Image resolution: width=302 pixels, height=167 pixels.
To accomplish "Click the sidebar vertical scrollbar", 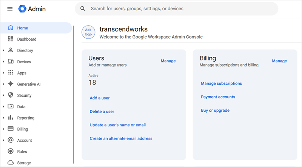I will coord(74,94).
